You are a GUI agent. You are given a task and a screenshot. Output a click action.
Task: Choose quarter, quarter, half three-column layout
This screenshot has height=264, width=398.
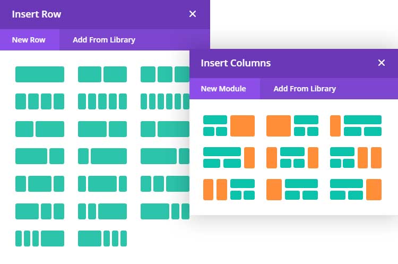[165, 183]
